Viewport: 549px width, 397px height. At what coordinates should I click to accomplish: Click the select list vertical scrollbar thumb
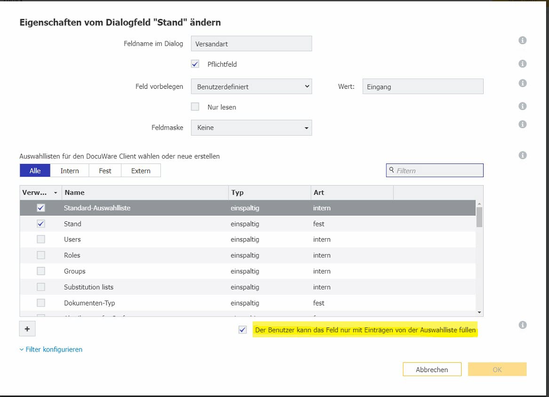tap(479, 217)
